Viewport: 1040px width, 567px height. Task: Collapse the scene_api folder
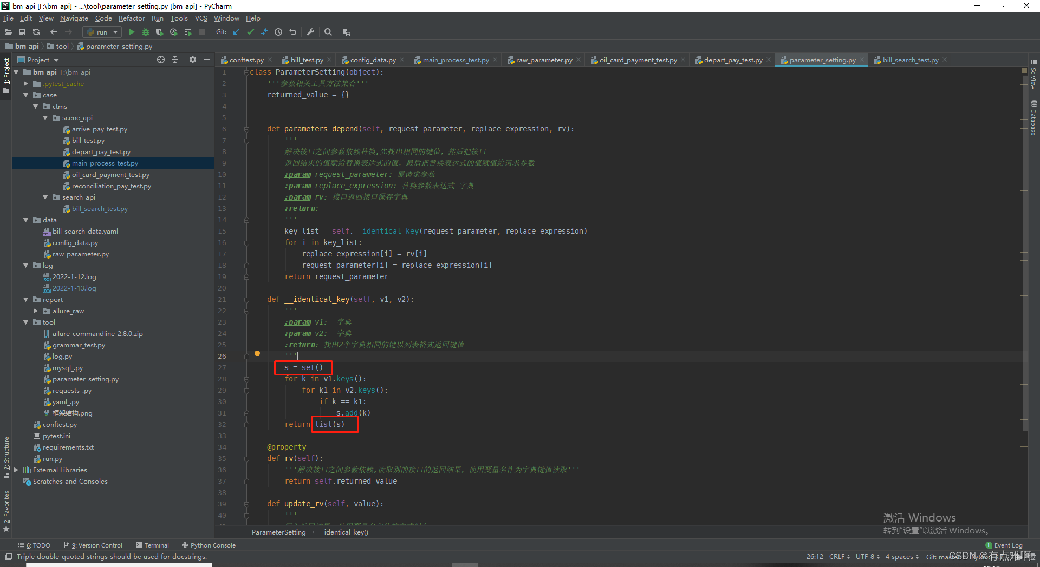[45, 117]
